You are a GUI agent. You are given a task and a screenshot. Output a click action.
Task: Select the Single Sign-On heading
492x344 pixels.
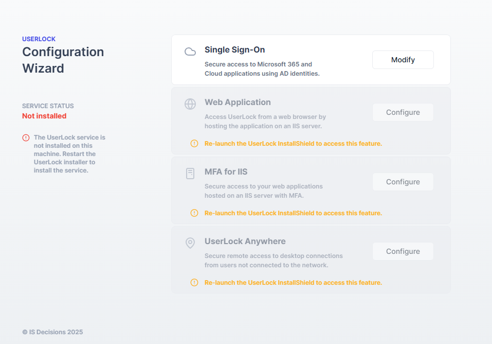tap(234, 50)
